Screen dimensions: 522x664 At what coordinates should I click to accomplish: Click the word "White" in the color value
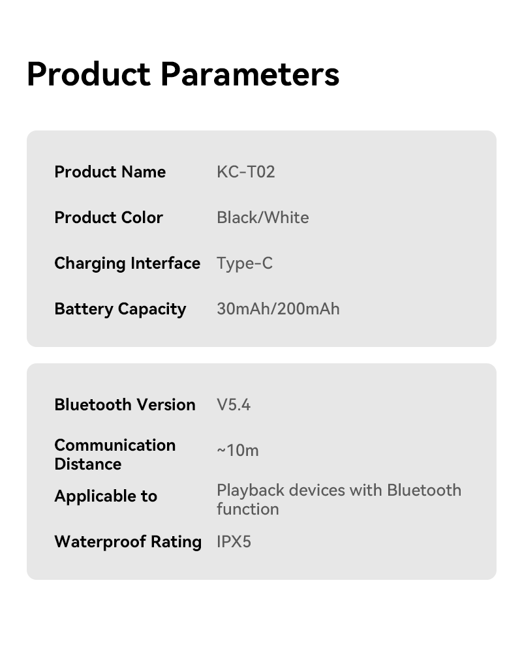[286, 218]
